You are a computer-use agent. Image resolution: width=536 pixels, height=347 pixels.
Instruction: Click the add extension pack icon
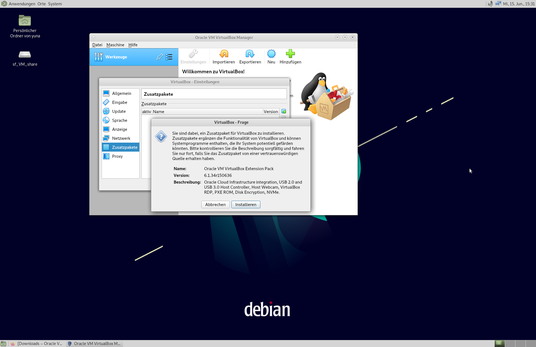pyautogui.click(x=284, y=111)
